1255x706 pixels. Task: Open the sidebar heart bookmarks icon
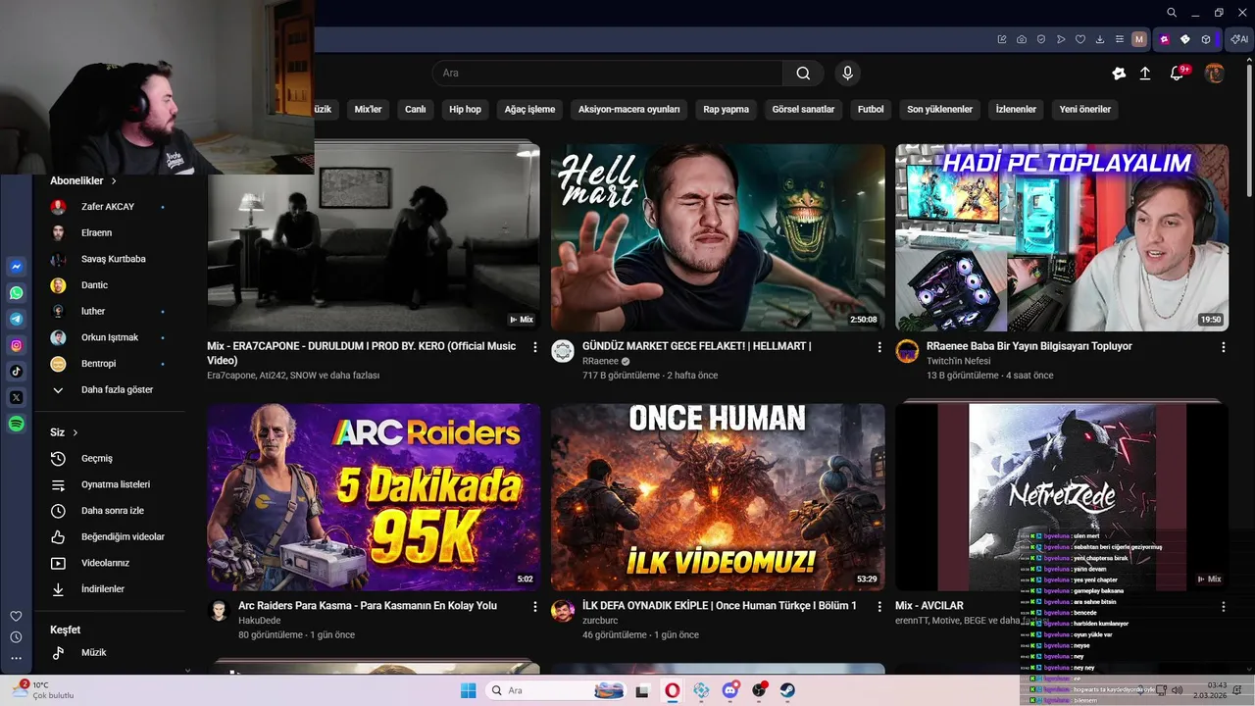[16, 616]
